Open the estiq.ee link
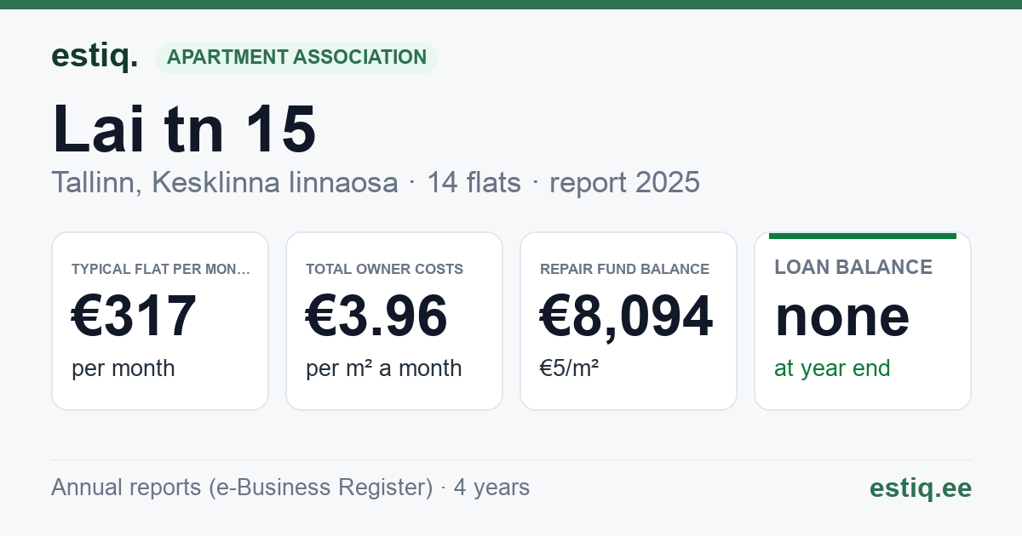Screen dimensions: 1022x536 point(921,488)
